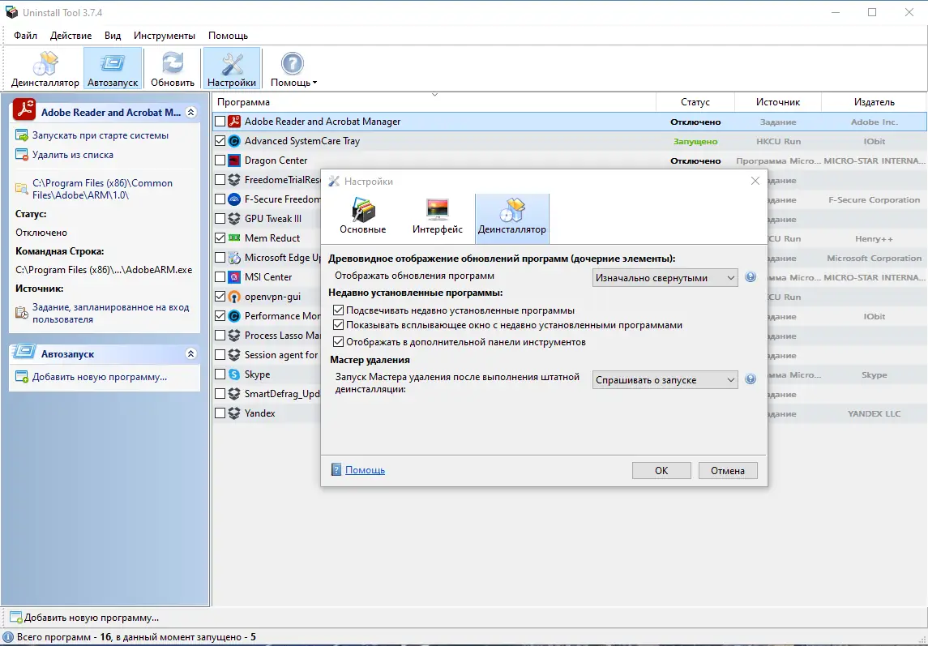Switch to Автозапуск toolbar view
928x646 pixels.
click(x=113, y=69)
